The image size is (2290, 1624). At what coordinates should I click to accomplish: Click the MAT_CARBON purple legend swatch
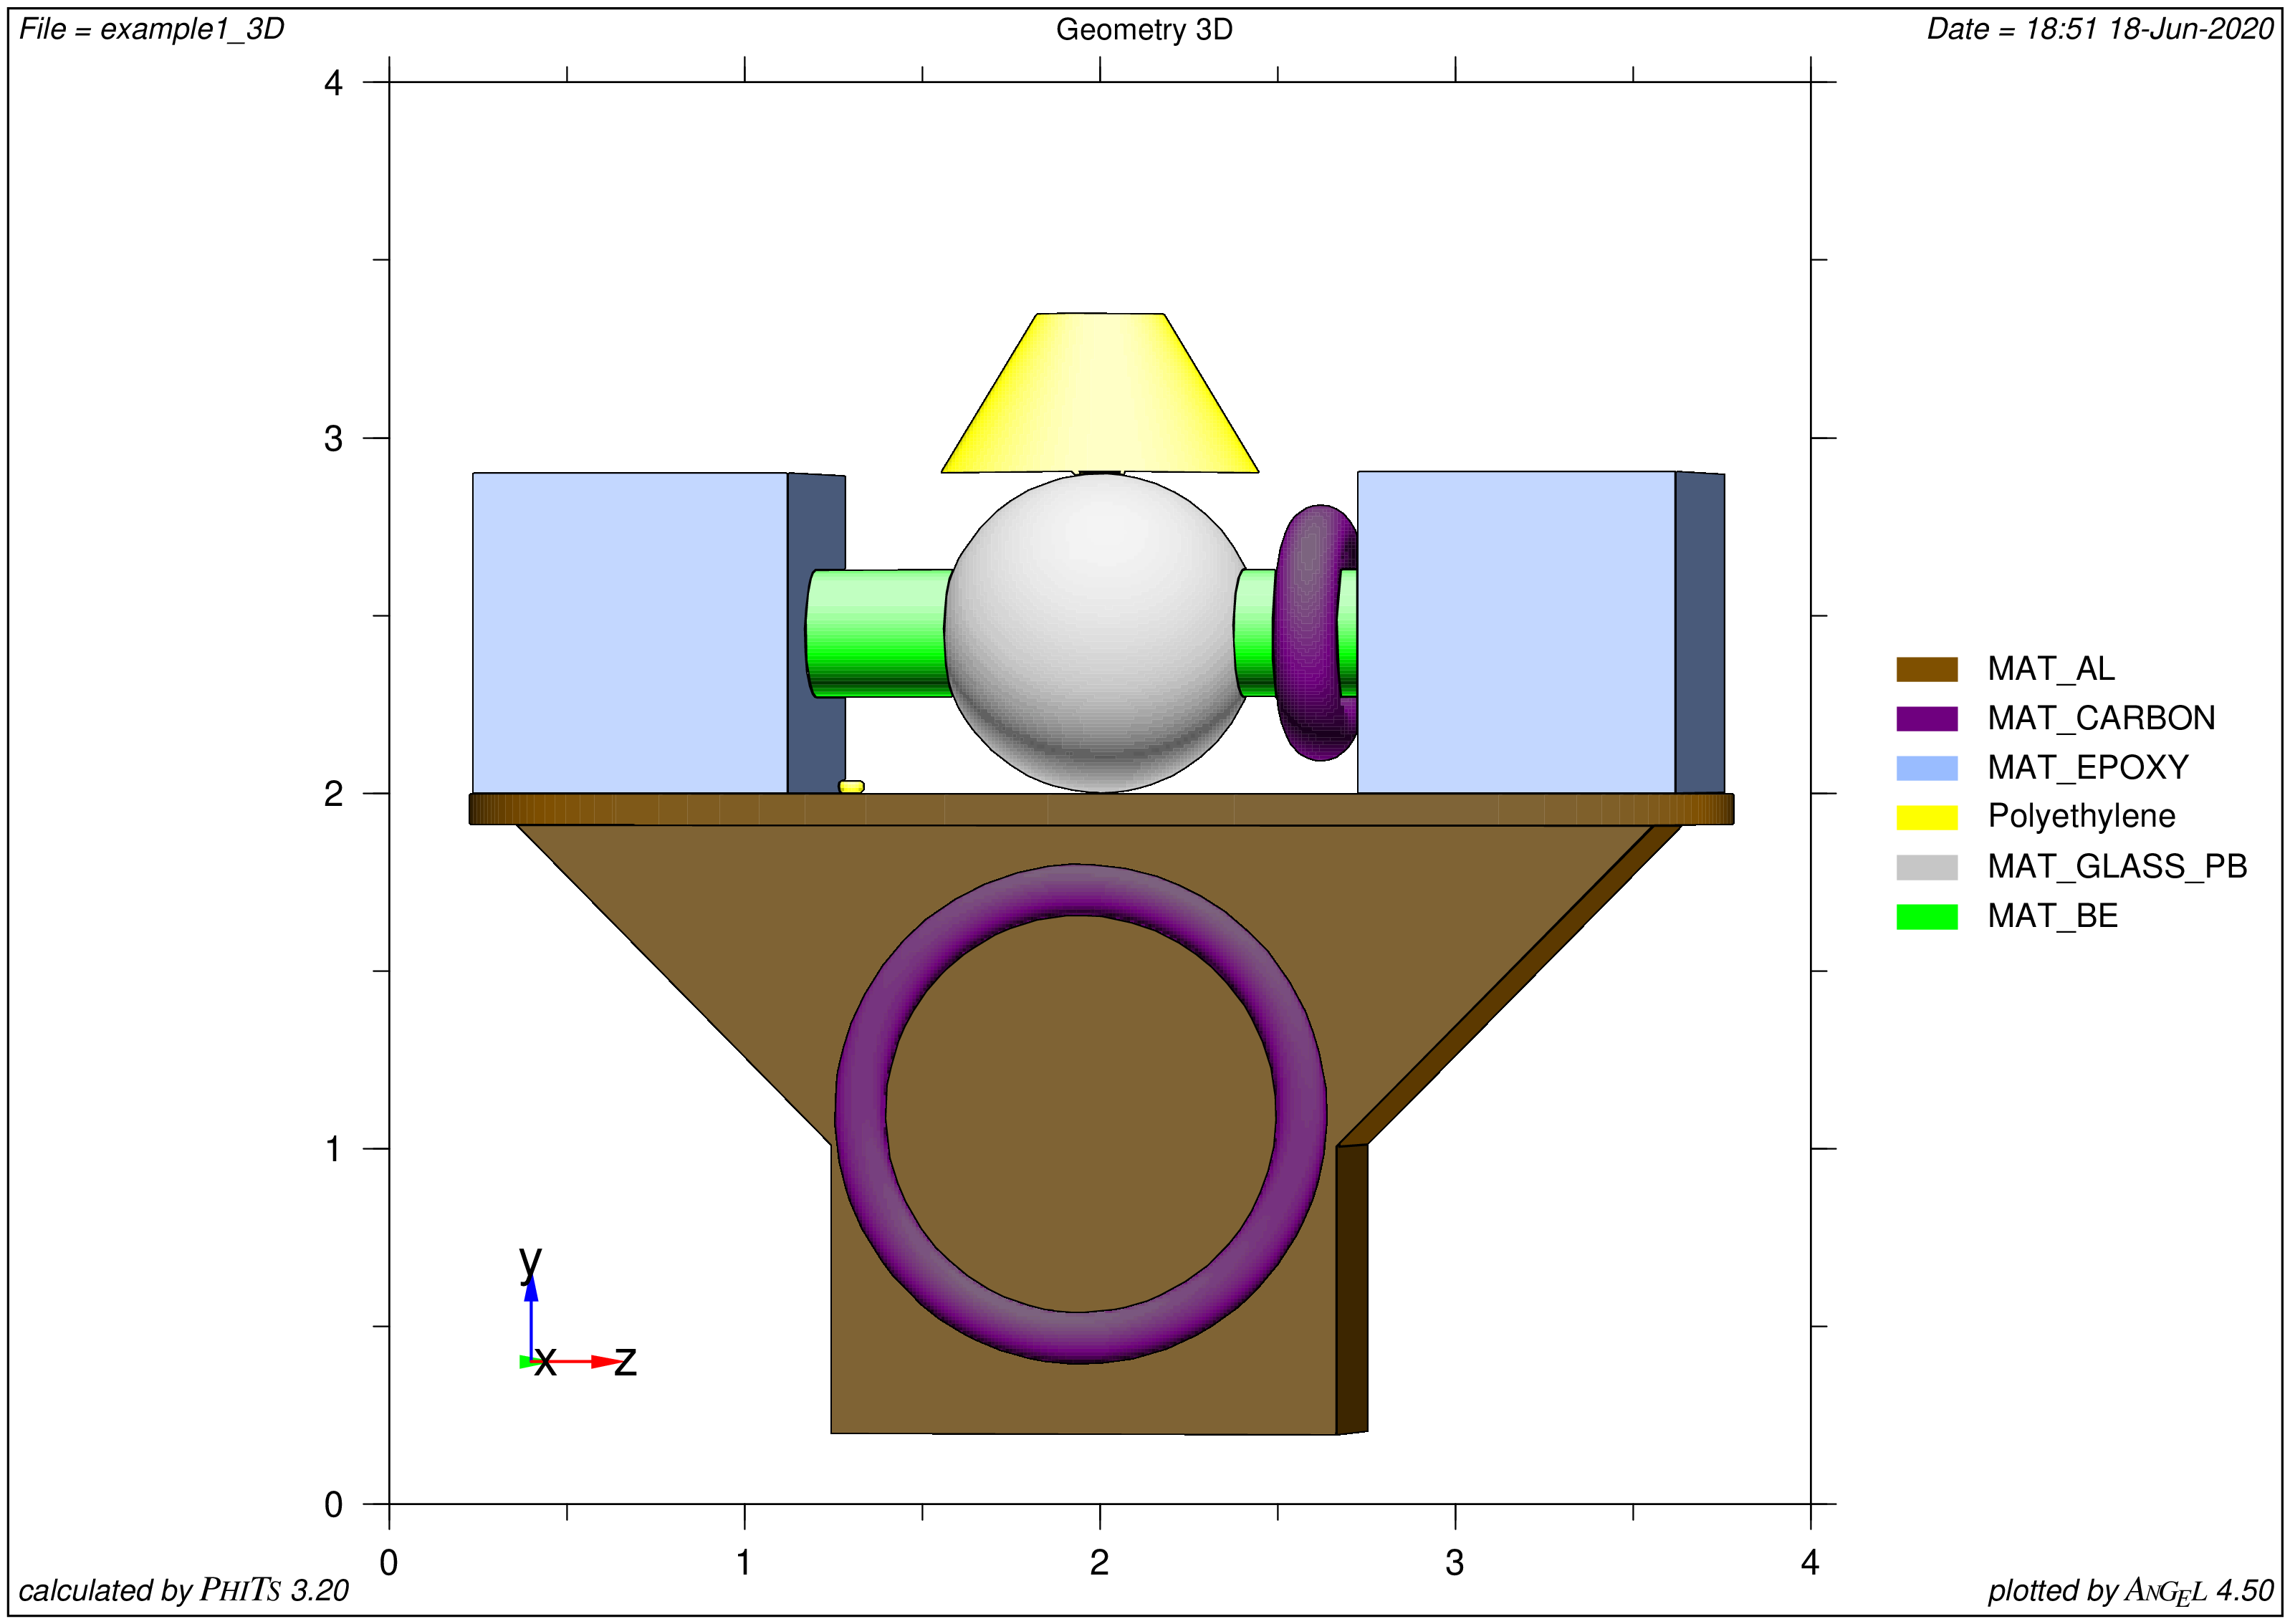[1926, 719]
